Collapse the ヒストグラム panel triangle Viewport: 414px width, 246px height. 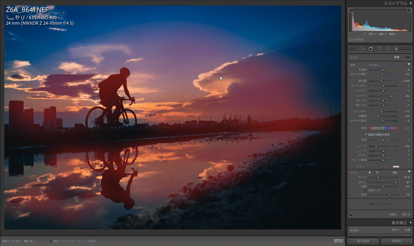coord(410,3)
